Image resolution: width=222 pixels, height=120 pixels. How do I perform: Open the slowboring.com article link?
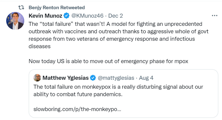point(77,109)
